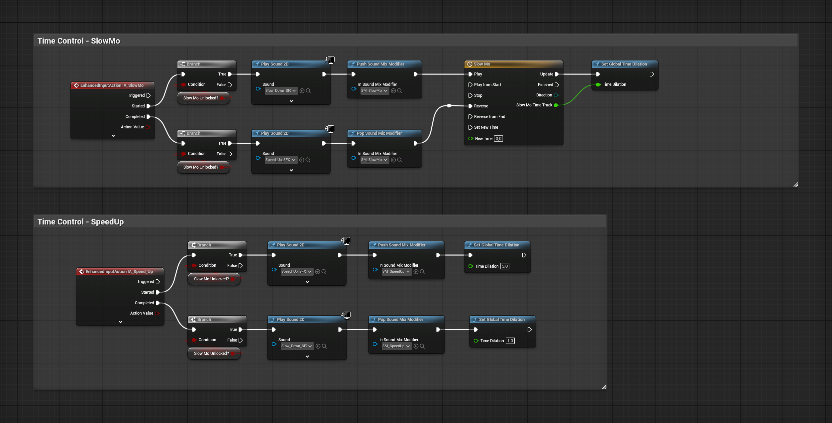This screenshot has height=423, width=832.
Task: Click the Stop pin on Slow Mo timeline
Action: (x=470, y=95)
